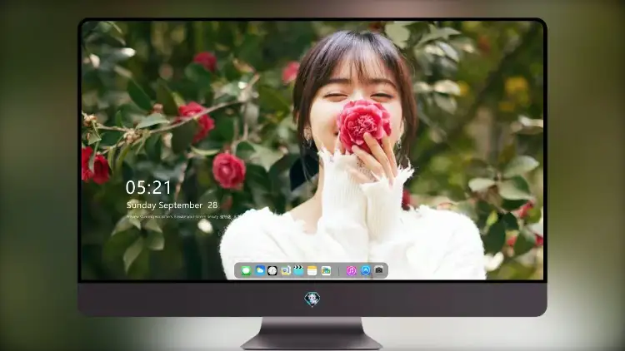Open the Photos gallery icon in dock
The height and width of the screenshot is (351, 625).
[326, 270]
